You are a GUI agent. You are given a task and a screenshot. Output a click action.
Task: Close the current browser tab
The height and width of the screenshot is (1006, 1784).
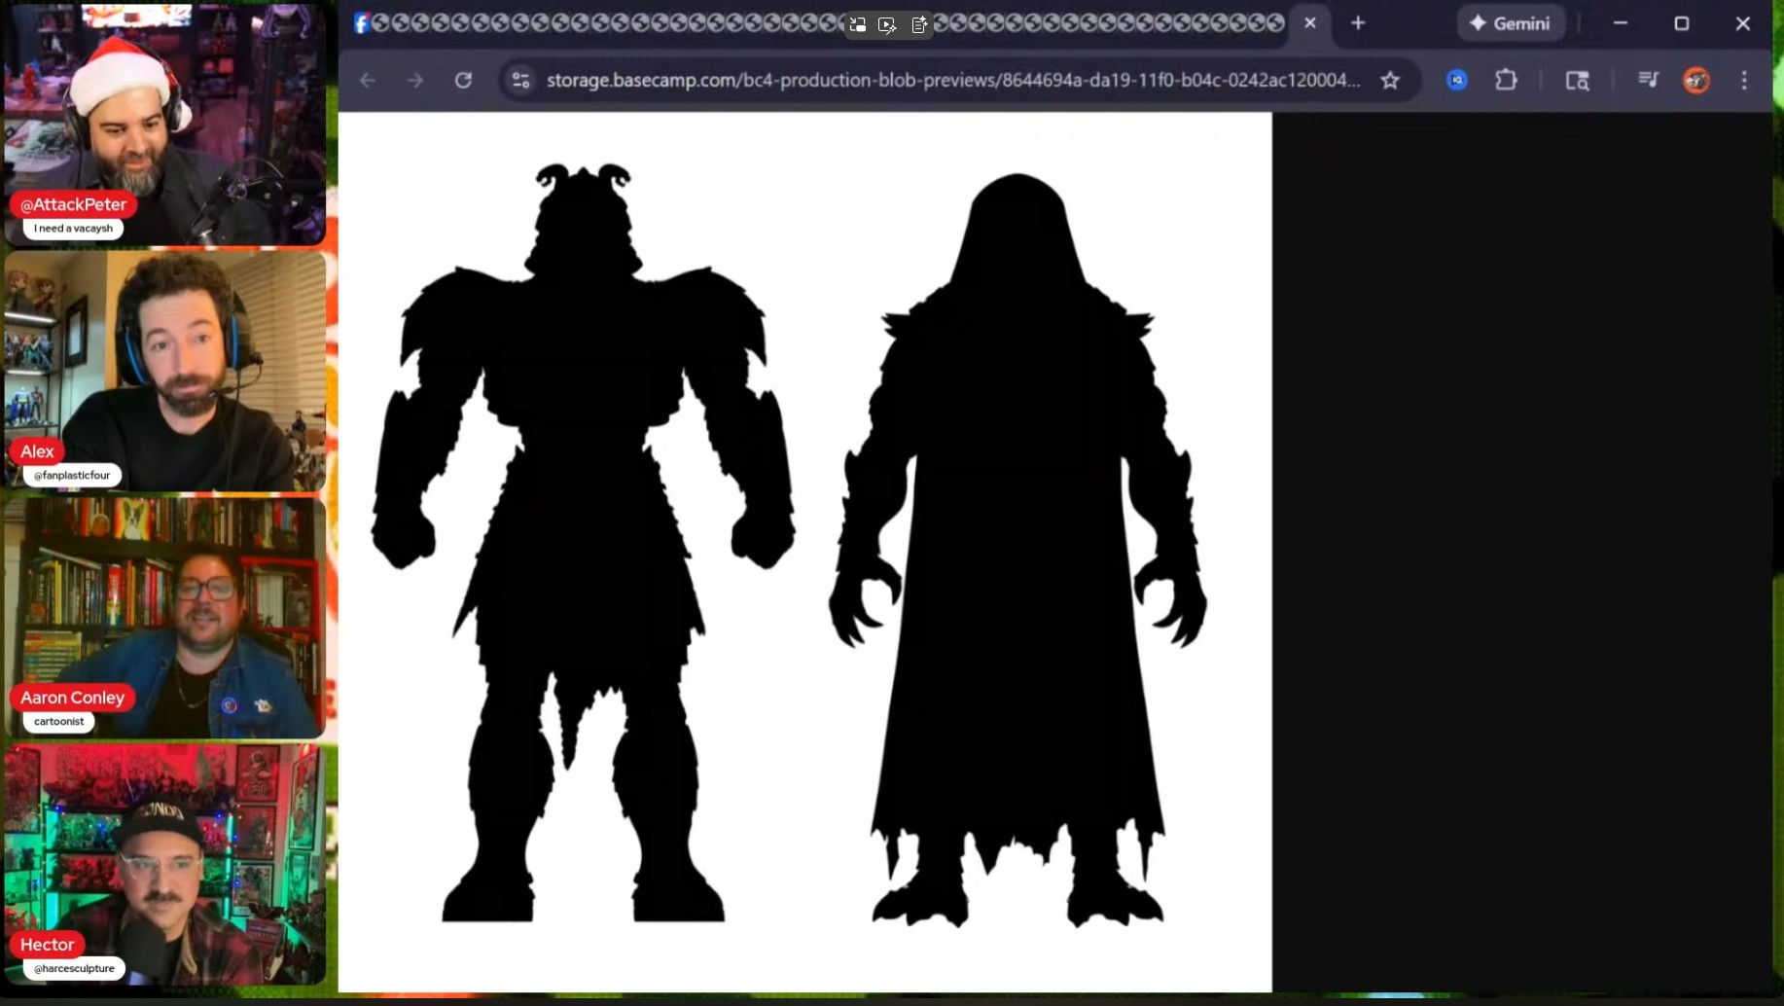coord(1310,23)
